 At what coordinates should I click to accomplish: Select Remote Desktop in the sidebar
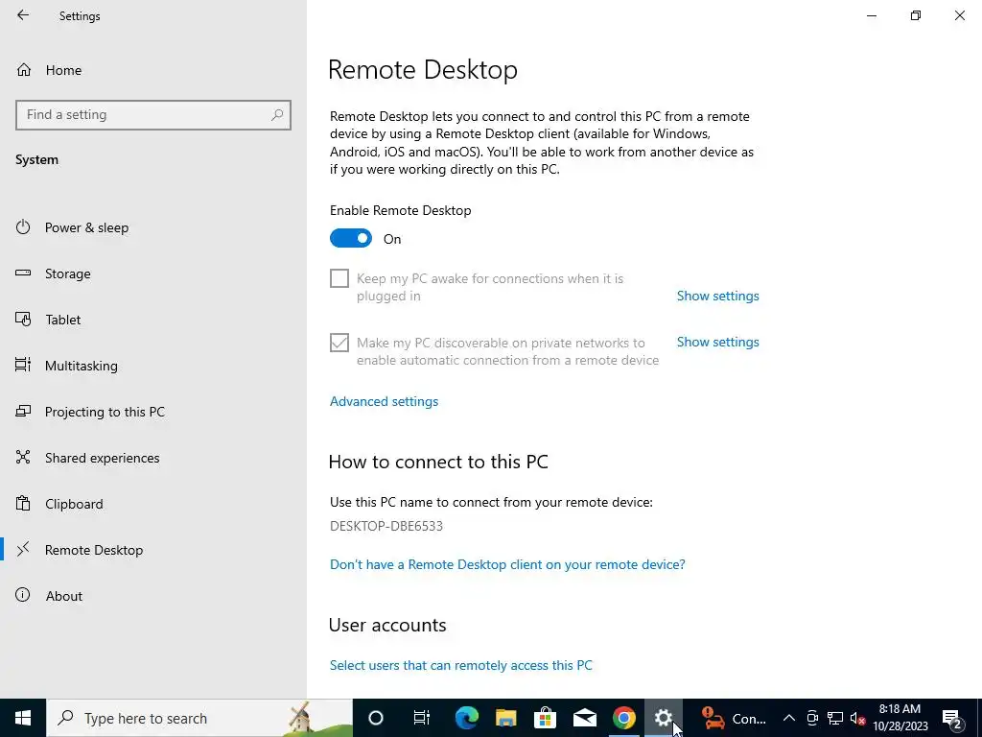94,550
